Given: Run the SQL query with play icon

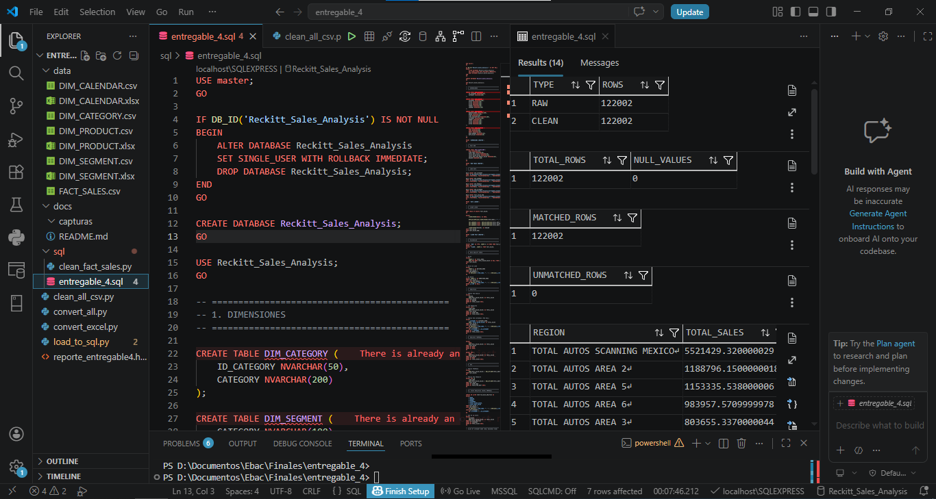Looking at the screenshot, I should tap(352, 36).
